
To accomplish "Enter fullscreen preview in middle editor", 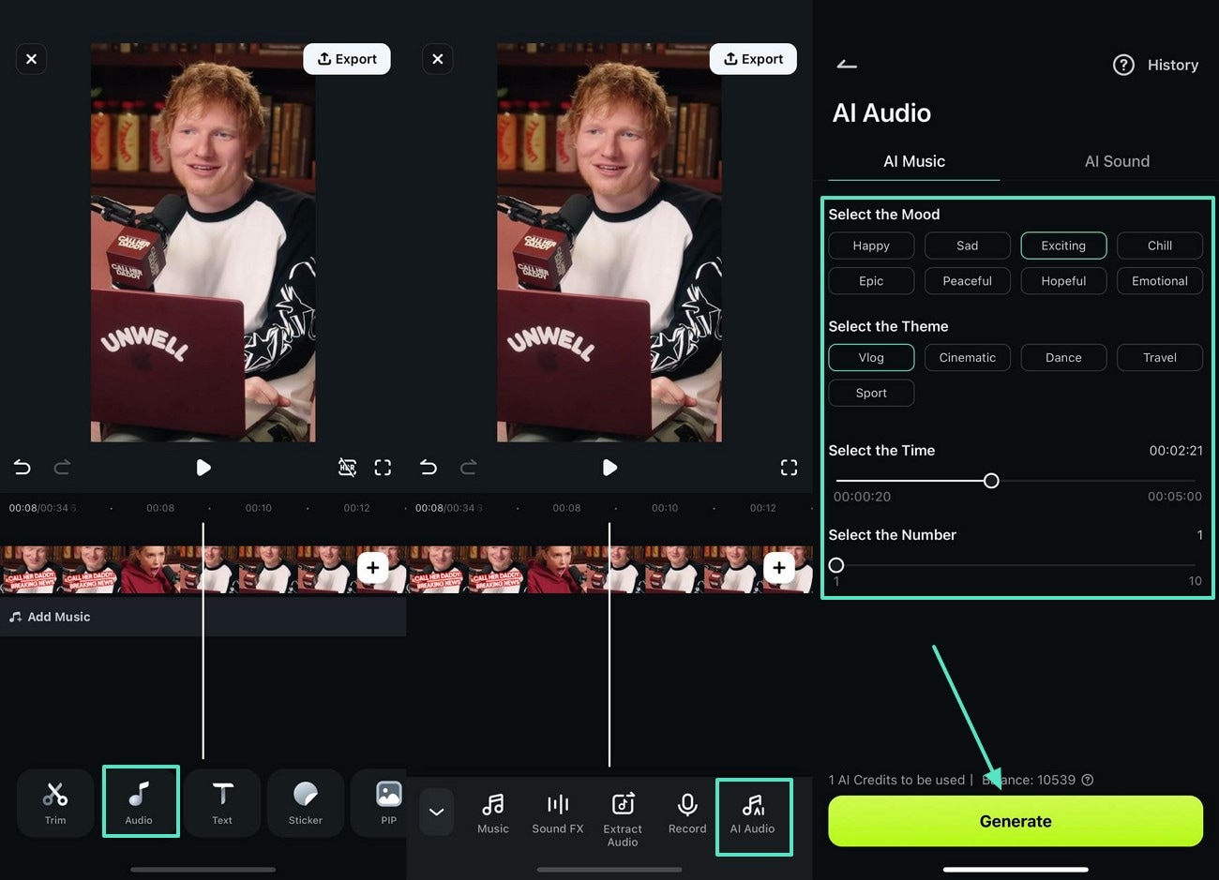I will pos(789,467).
